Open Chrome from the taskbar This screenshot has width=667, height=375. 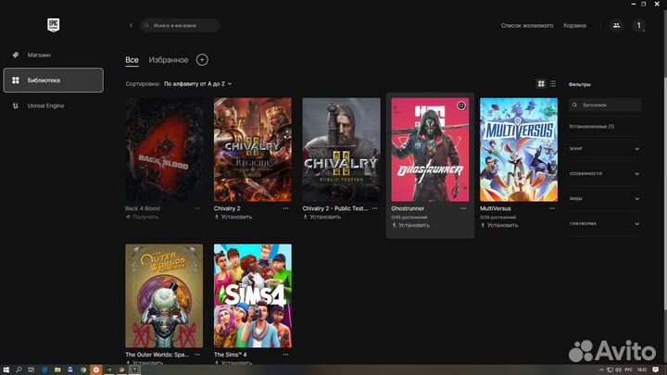[x=83, y=369]
